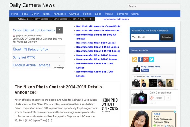This screenshot has width=190, height=127.
Task: Open the Fujifilm menu item
Action: tap(87, 14)
